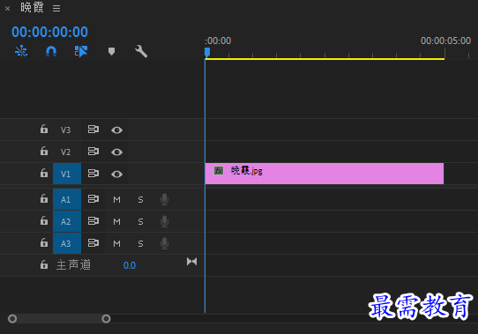Image resolution: width=478 pixels, height=334 pixels.
Task: Toggle lock on track A1
Action: click(44, 198)
